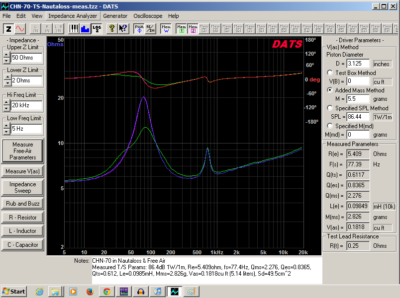Decrease Lower Z Limit with down arrow
This screenshot has width=400, height=298.
tap(7, 83)
